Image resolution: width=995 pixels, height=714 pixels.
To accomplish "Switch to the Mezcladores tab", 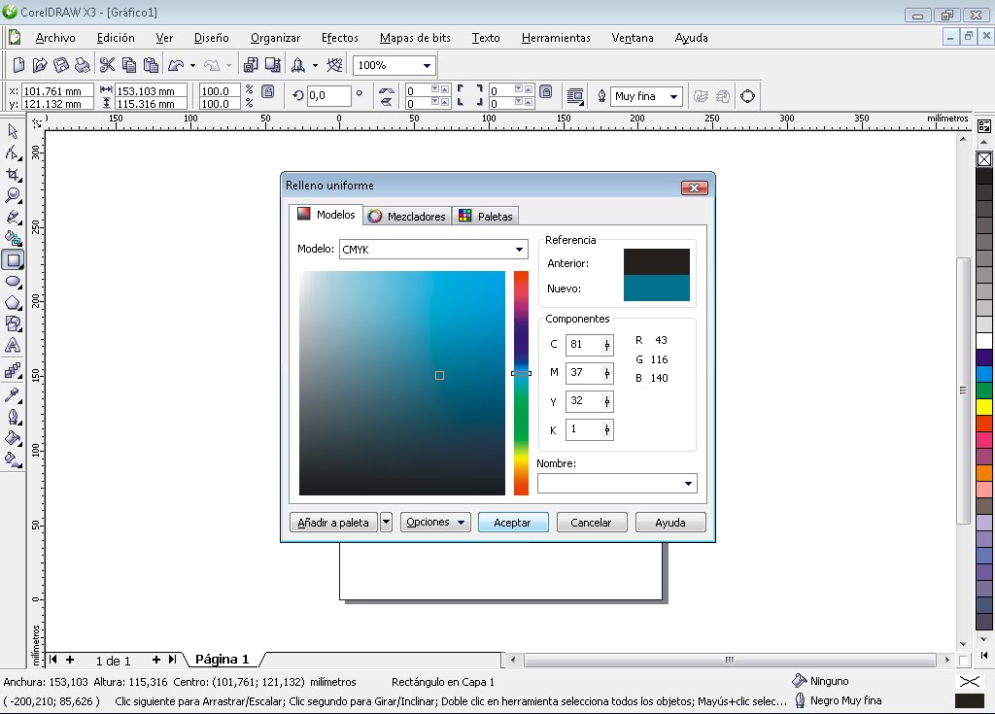I will (407, 215).
